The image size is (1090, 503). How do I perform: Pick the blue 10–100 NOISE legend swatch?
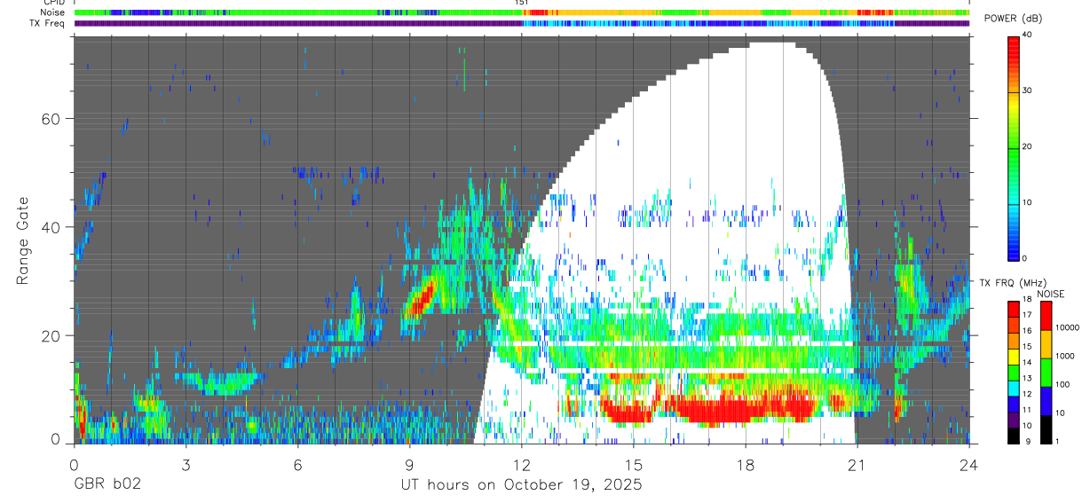1046,400
